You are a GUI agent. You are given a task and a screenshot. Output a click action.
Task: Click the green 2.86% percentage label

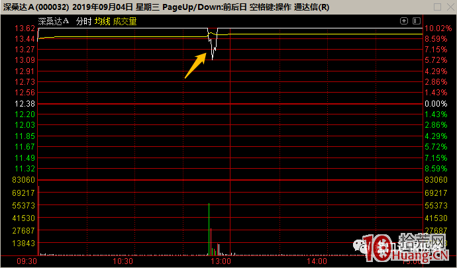click(436, 125)
